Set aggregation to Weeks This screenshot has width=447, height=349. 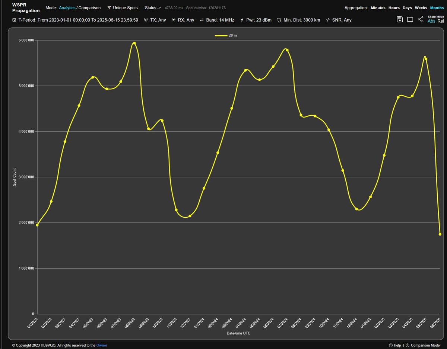[421, 8]
